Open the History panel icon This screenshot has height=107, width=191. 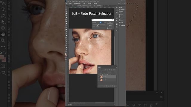point(120,15)
